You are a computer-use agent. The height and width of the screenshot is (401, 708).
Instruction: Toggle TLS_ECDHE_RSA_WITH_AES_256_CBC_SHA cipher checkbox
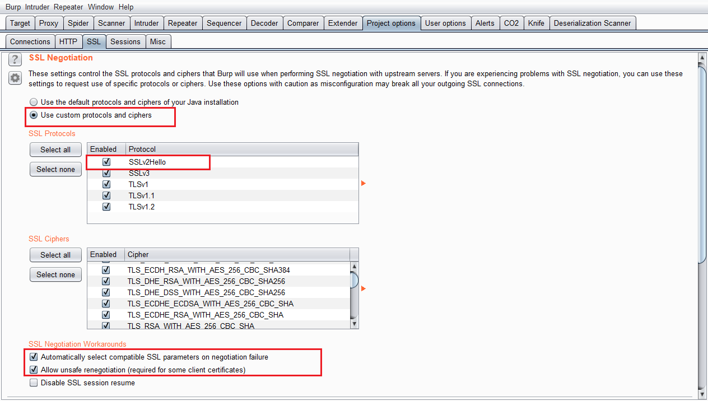coord(106,315)
